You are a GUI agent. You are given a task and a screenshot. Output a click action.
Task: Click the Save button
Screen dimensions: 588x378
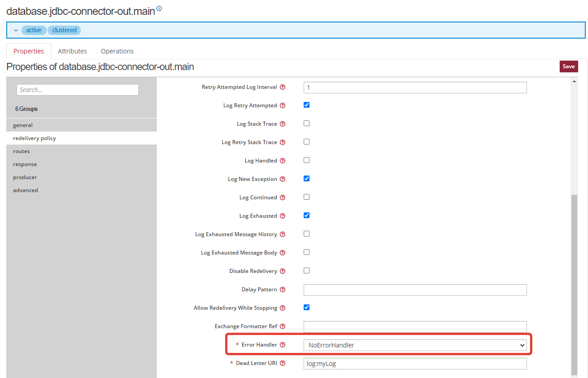568,66
